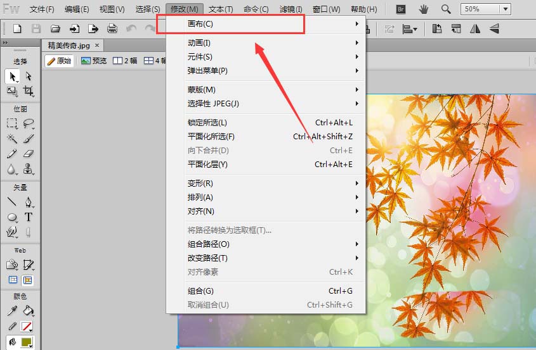Flip horizontal using toolbar icon
The height and width of the screenshot is (350, 536).
475,28
